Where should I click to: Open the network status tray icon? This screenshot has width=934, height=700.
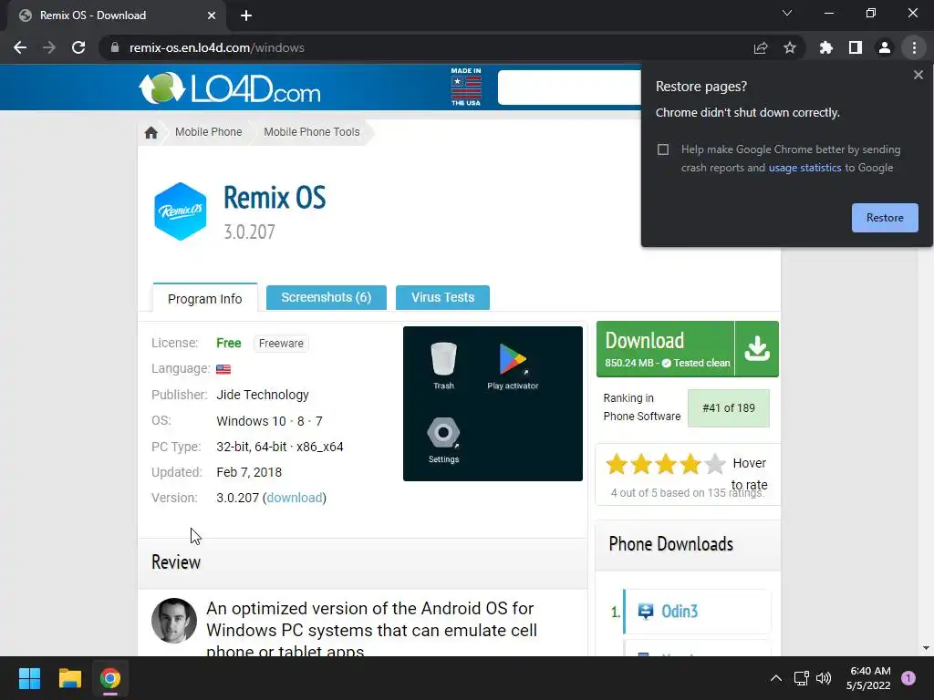801,678
